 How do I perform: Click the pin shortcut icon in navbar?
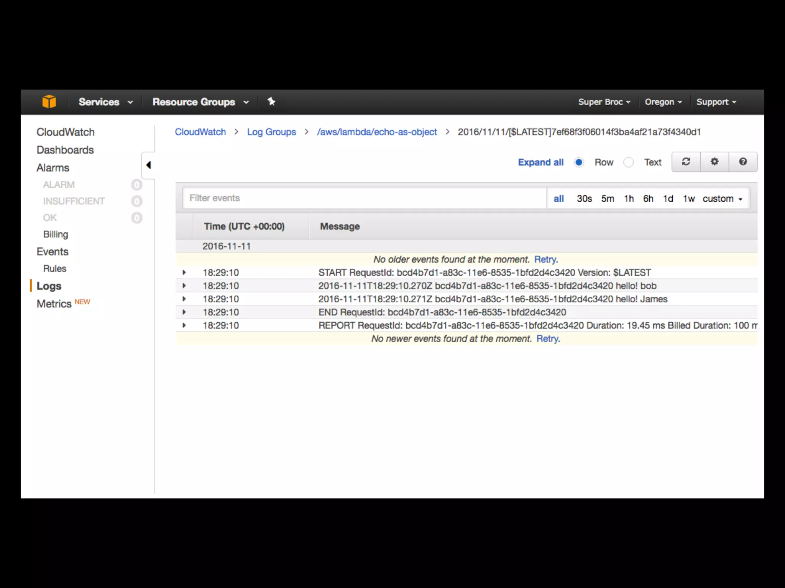click(271, 102)
